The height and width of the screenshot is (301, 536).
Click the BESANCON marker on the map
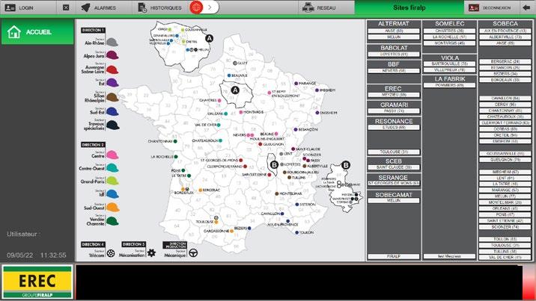[x=296, y=129]
